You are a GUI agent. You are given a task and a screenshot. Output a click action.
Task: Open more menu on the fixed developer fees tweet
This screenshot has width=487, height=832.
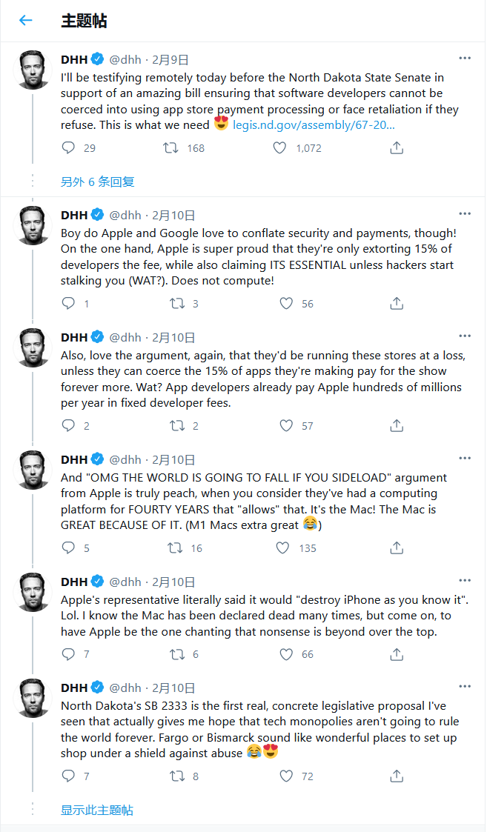465,336
